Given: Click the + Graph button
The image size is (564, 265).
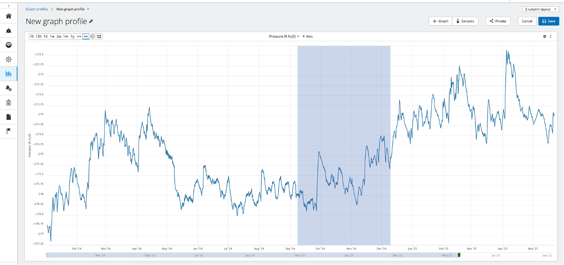Looking at the screenshot, I should (x=441, y=21).
